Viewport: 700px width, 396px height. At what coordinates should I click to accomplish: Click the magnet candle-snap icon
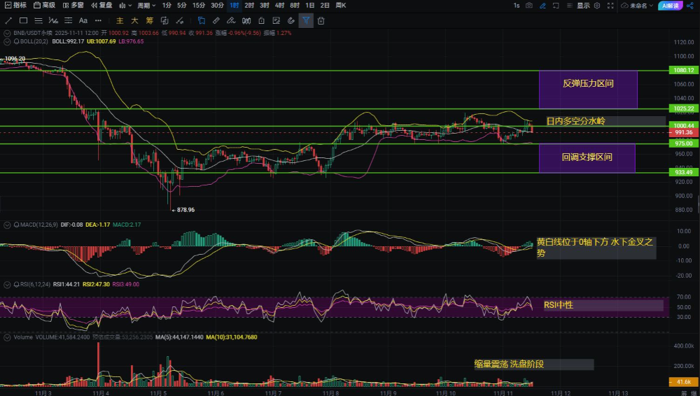pos(246,20)
